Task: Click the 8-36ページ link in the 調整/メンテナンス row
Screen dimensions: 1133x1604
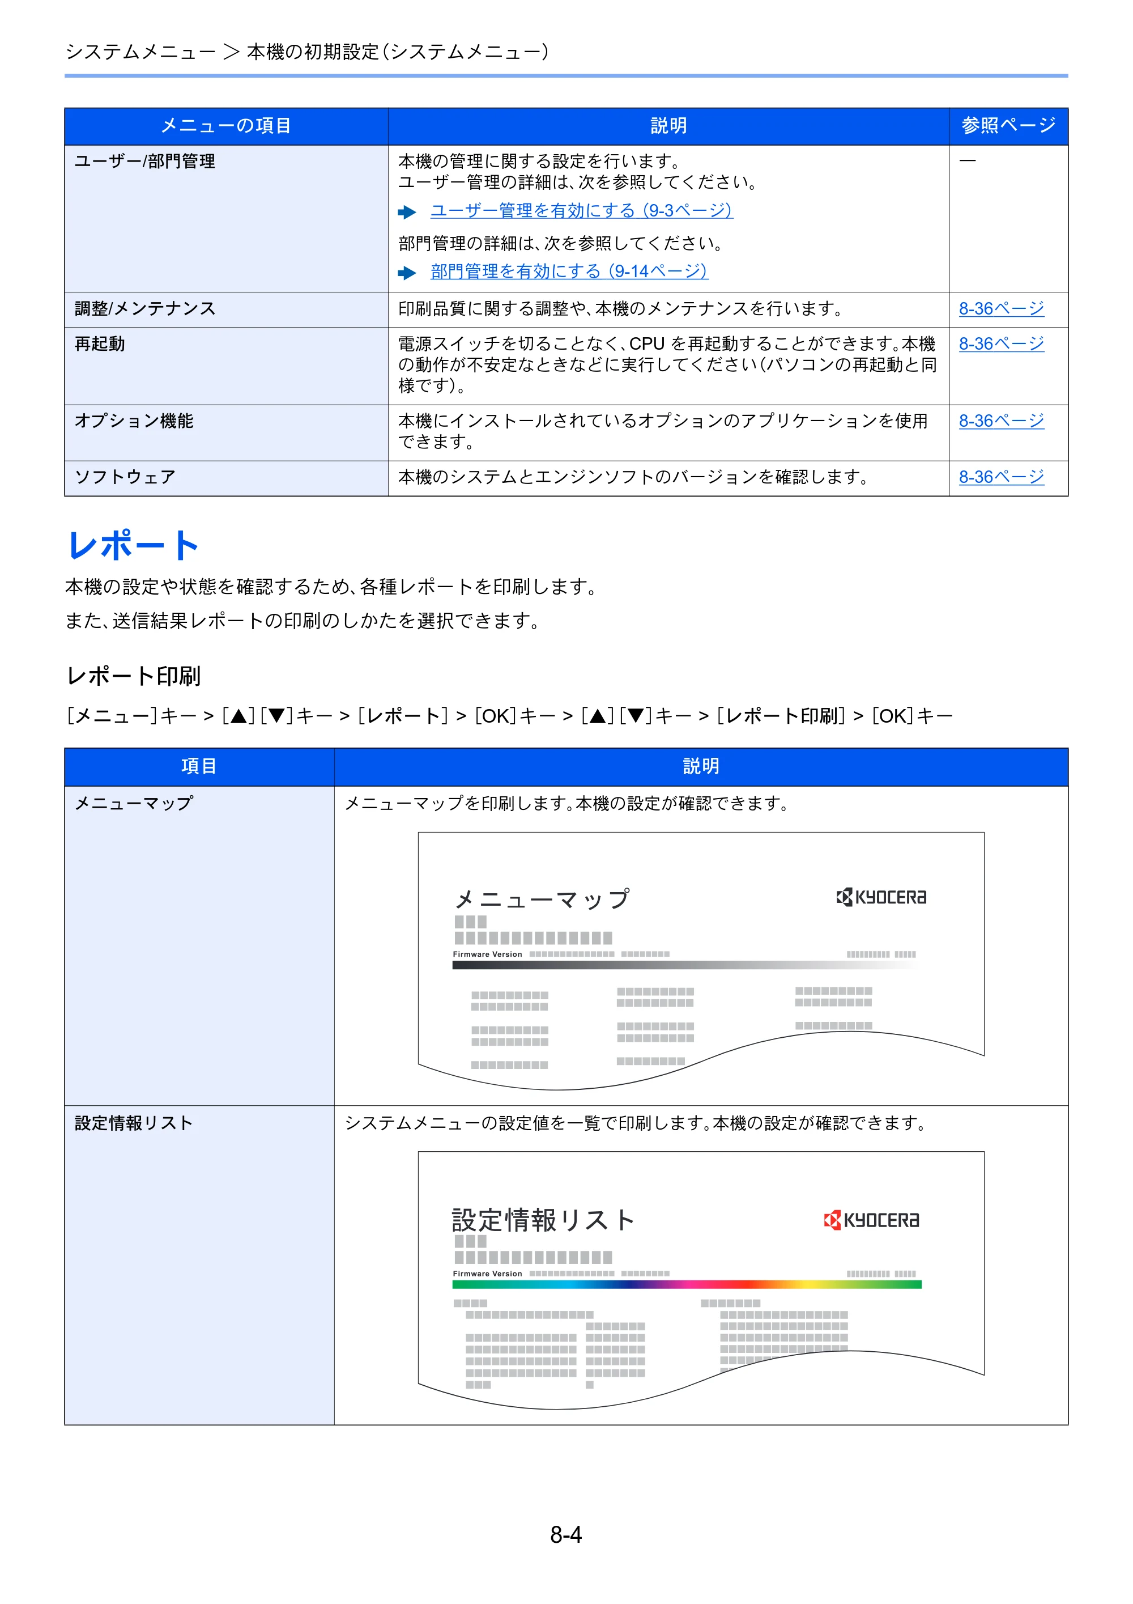Action: tap(1000, 308)
